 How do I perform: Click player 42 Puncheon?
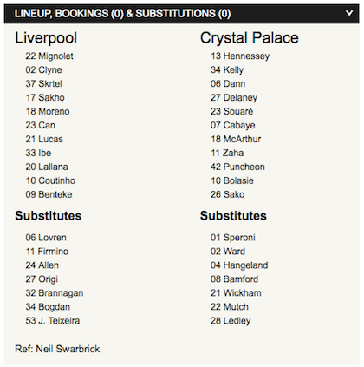tap(237, 167)
